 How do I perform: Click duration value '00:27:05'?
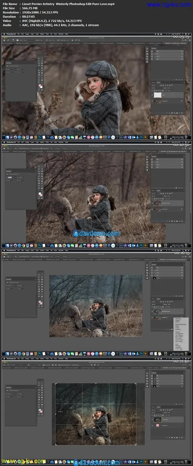pyautogui.click(x=29, y=17)
